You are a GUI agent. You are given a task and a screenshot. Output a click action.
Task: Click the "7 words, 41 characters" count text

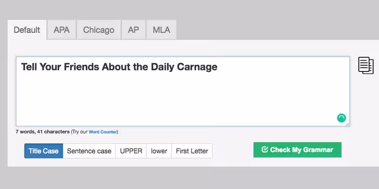click(42, 132)
